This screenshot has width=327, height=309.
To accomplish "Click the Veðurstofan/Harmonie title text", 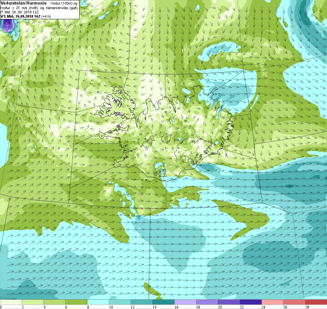I will 24,3.
